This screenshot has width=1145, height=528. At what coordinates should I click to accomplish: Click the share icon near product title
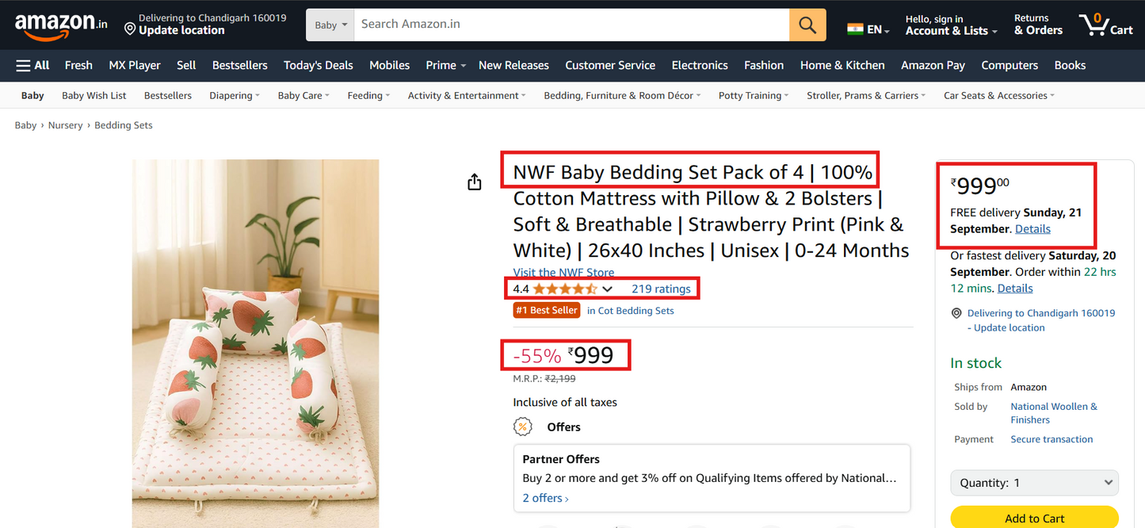pyautogui.click(x=474, y=181)
